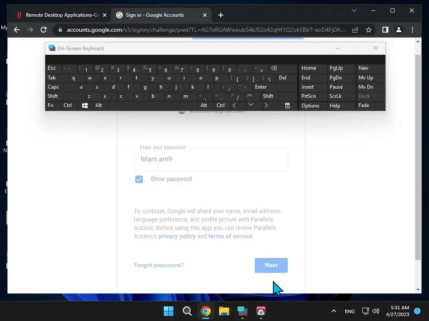The image size is (429, 321).
Task: Toggle ScrLk key on keyboard
Action: pyautogui.click(x=341, y=96)
